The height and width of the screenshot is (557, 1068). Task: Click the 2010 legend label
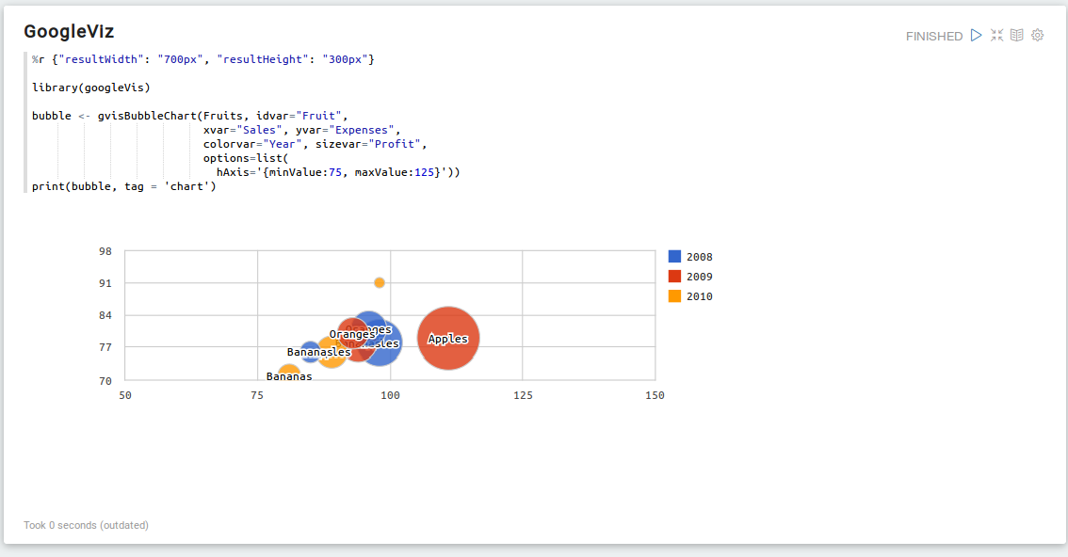(700, 296)
